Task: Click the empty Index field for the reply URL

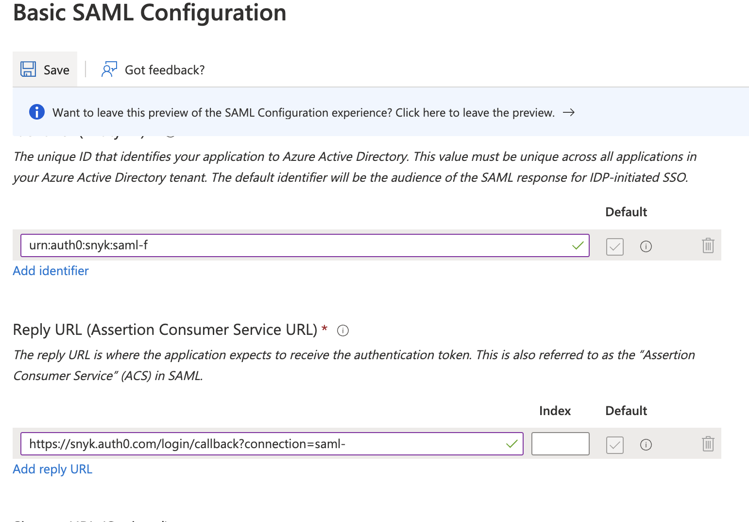Action: click(x=560, y=443)
